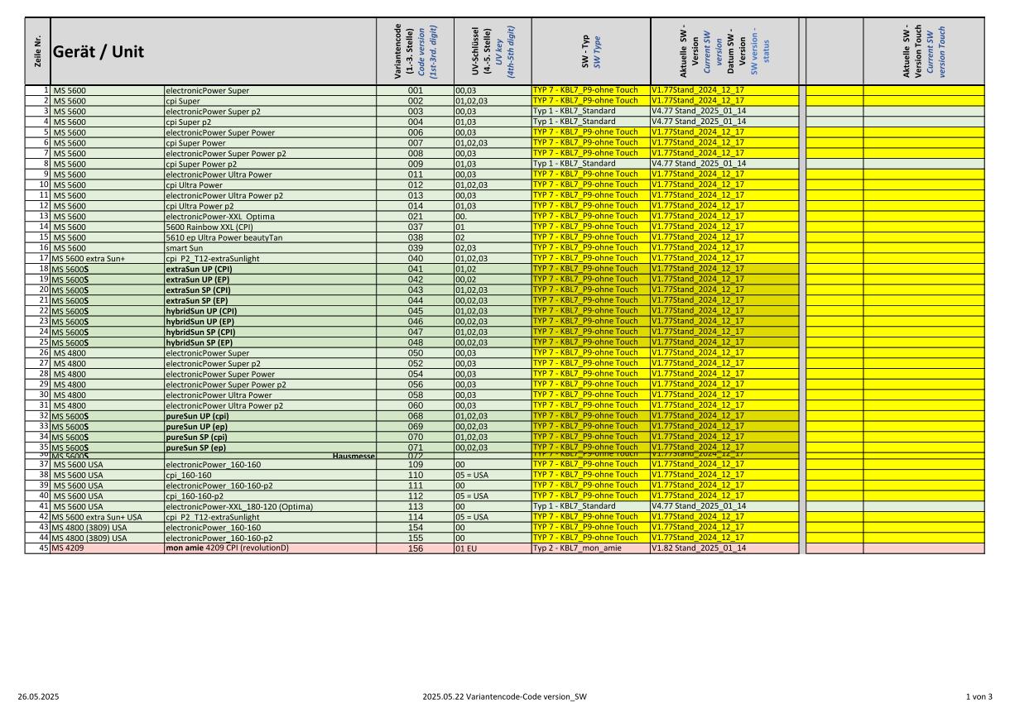Select "electronicPower-XXL_180-120 (Optima)" cell
Viewport: 1010px width, 713px height.
pyautogui.click(x=272, y=506)
